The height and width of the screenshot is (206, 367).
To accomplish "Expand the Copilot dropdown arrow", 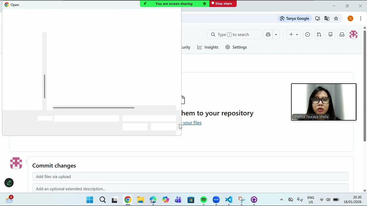I will (x=276, y=35).
